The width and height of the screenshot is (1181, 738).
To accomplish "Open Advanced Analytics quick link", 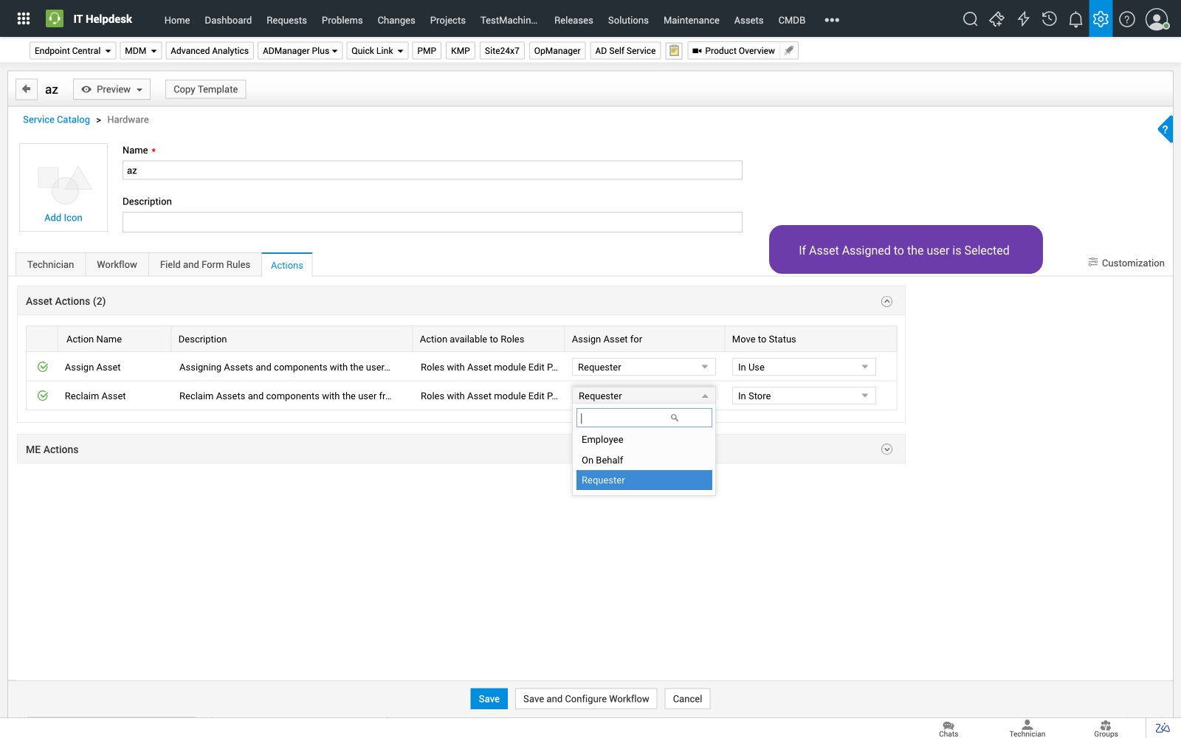I will (210, 50).
